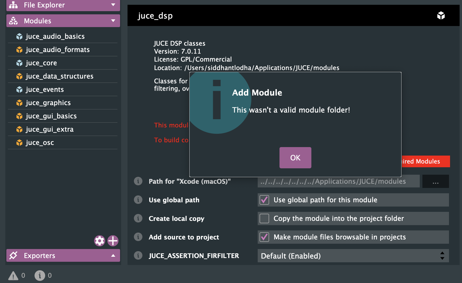Click the 'Add source to project' label
Screen dimensions: 462x283
[x=184, y=237]
